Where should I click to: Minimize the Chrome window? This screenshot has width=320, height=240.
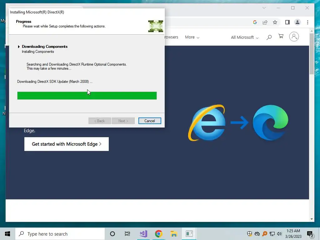(278, 8)
